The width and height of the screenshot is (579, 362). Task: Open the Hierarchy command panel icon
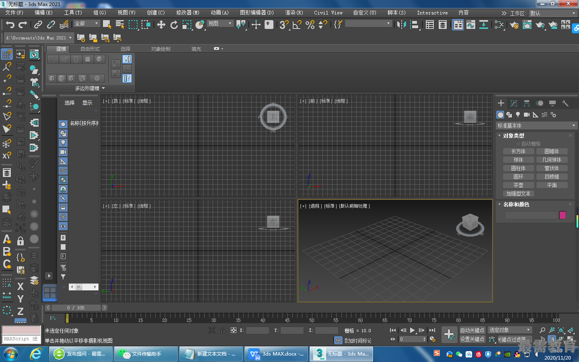click(527, 103)
